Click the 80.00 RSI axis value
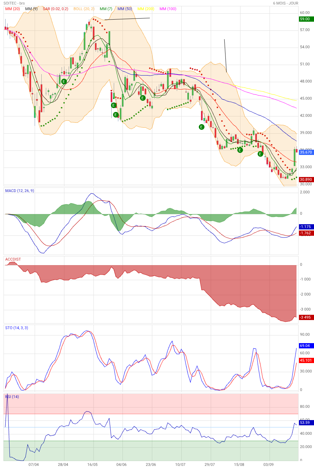The height and width of the screenshot is (468, 314). click(x=305, y=406)
